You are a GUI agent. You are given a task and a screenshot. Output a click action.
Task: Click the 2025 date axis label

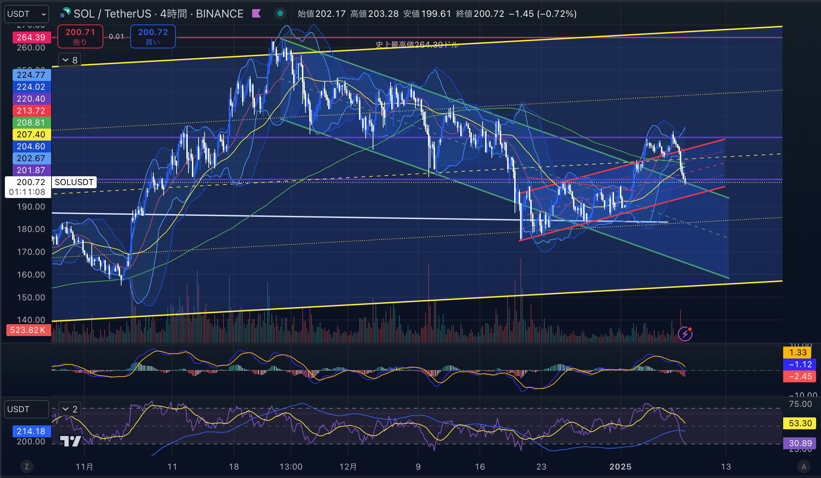[x=620, y=466]
